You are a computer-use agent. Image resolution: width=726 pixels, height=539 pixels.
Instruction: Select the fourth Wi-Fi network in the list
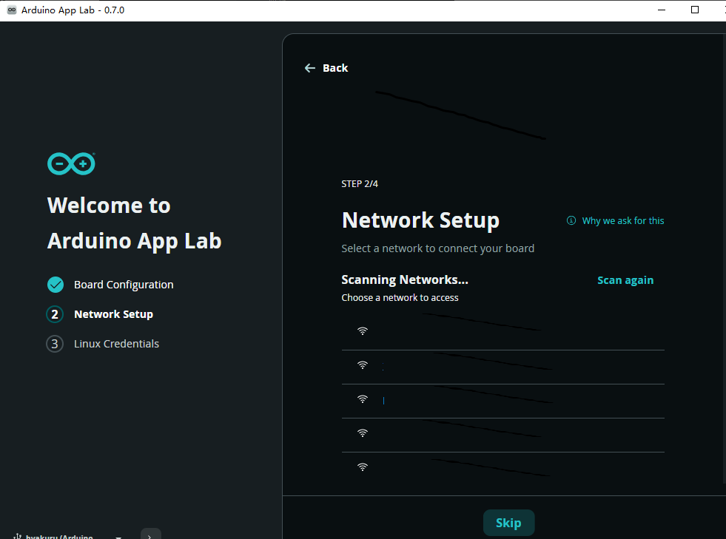(503, 435)
